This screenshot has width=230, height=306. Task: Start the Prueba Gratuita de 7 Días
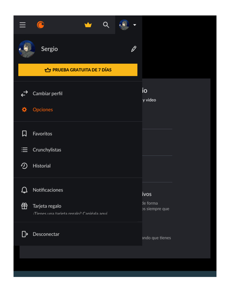[78, 70]
